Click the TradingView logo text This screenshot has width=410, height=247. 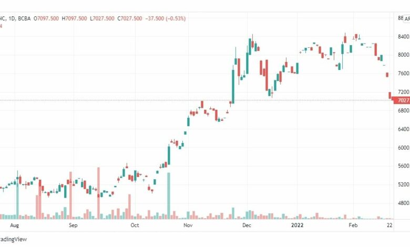(13, 239)
